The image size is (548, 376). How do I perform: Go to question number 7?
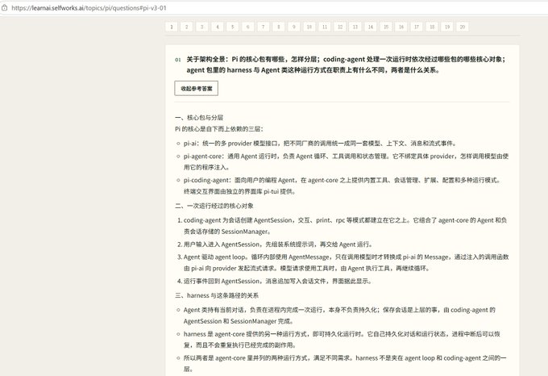point(264,27)
